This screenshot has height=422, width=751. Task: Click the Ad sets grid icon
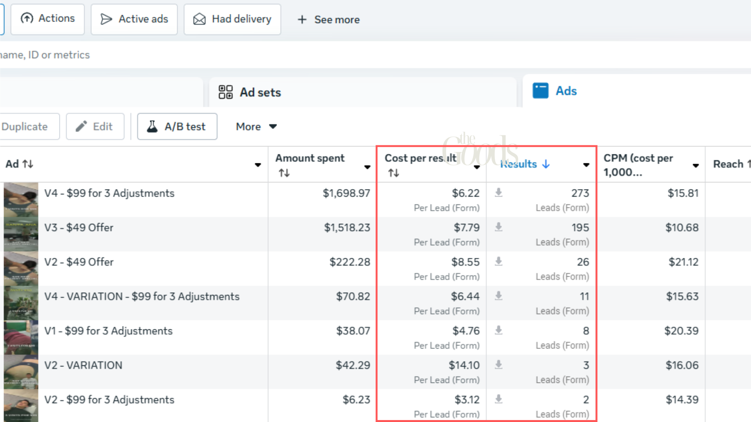(x=226, y=92)
